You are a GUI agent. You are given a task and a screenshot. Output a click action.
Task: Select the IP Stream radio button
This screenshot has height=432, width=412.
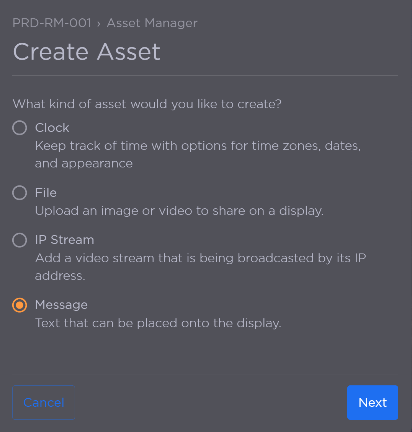(x=20, y=240)
